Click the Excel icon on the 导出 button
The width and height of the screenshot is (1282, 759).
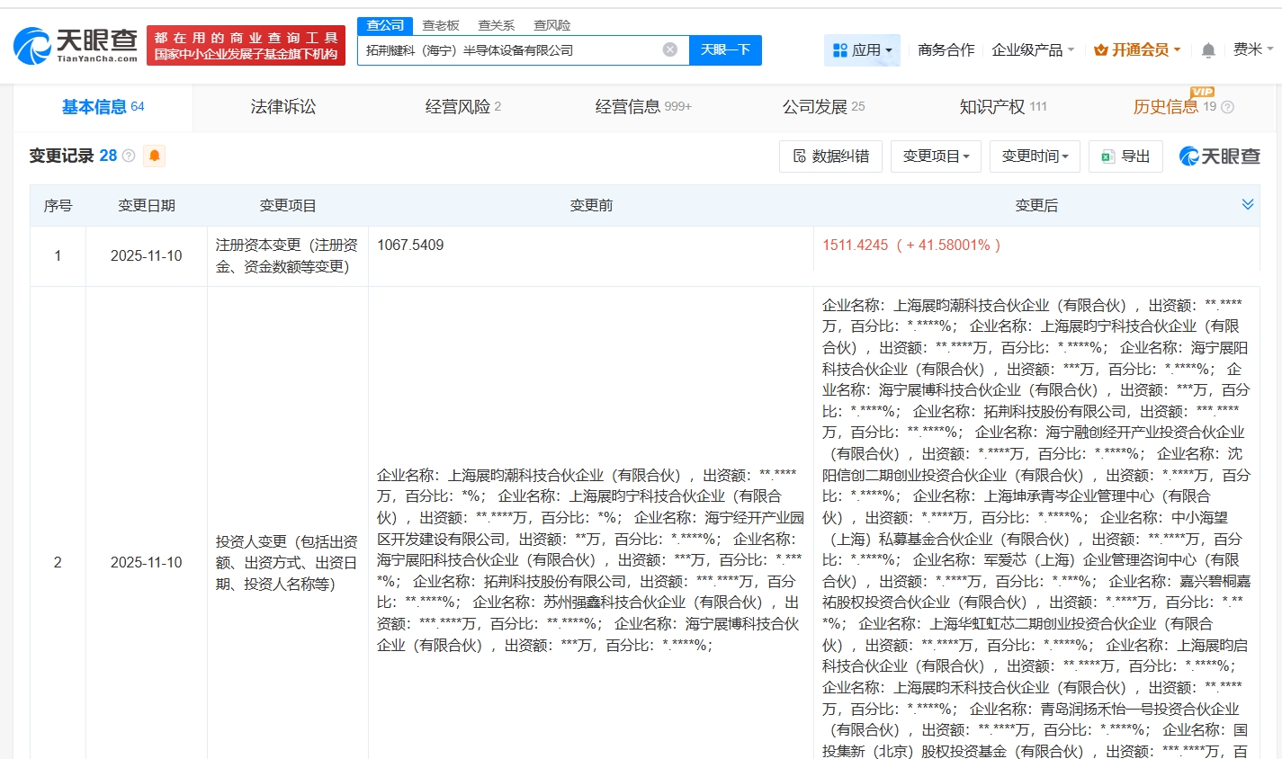[1107, 155]
